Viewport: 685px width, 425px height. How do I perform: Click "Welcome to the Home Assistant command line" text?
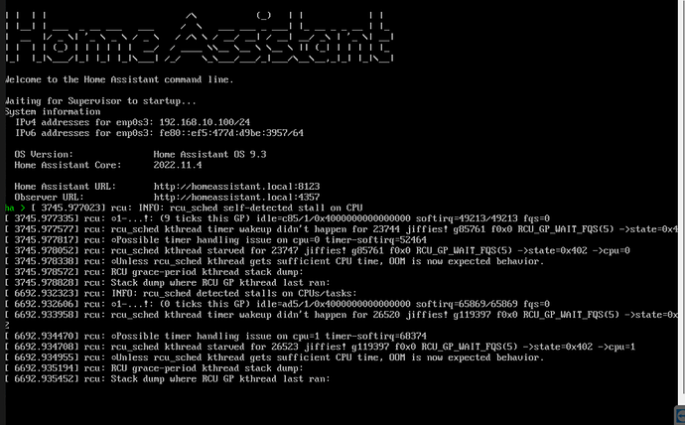[x=119, y=79]
